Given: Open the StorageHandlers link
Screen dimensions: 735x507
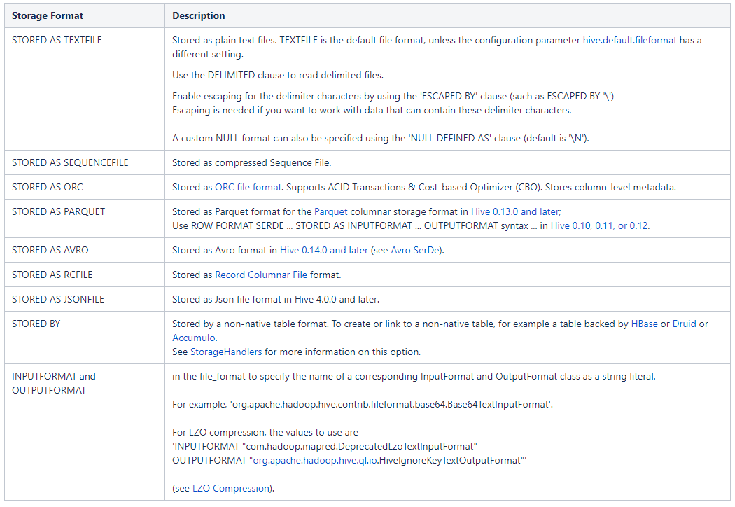Looking at the screenshot, I should (226, 352).
